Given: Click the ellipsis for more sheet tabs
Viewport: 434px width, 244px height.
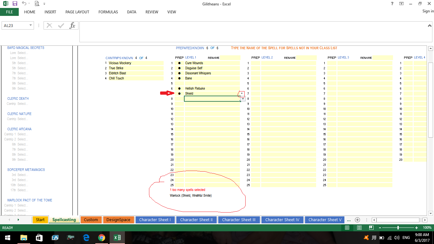Looking at the screenshot, I should [x=349, y=220].
